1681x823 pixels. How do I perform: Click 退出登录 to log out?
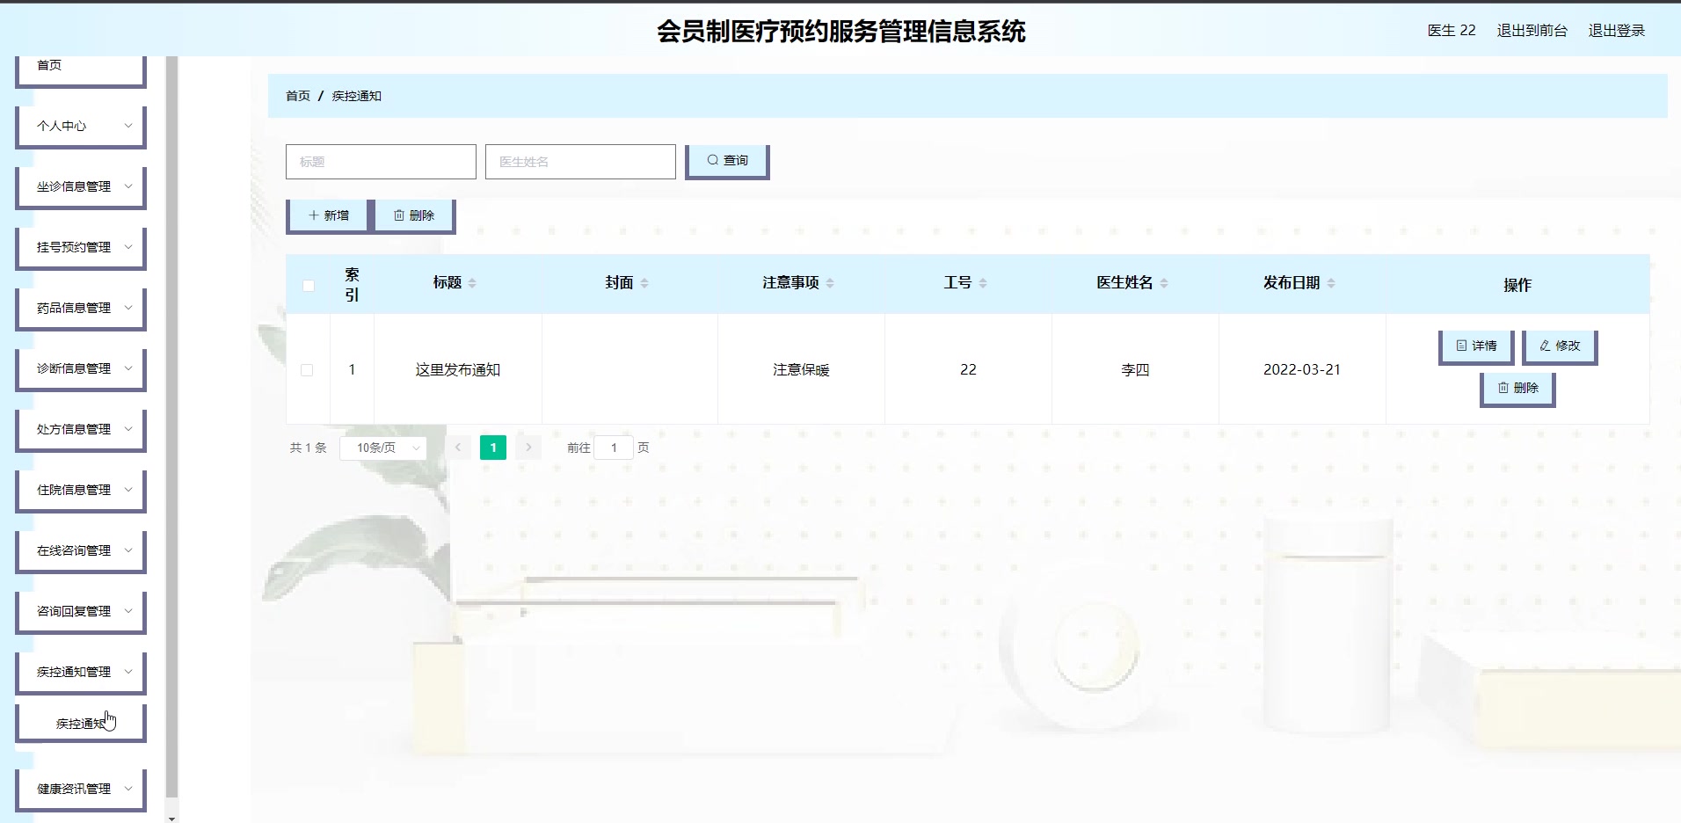point(1618,30)
